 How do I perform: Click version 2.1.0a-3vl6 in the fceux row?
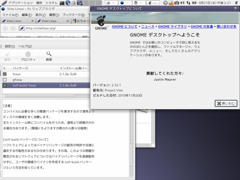(68, 74)
